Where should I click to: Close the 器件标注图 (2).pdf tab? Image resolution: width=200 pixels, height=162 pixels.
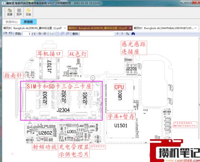click(x=130, y=28)
